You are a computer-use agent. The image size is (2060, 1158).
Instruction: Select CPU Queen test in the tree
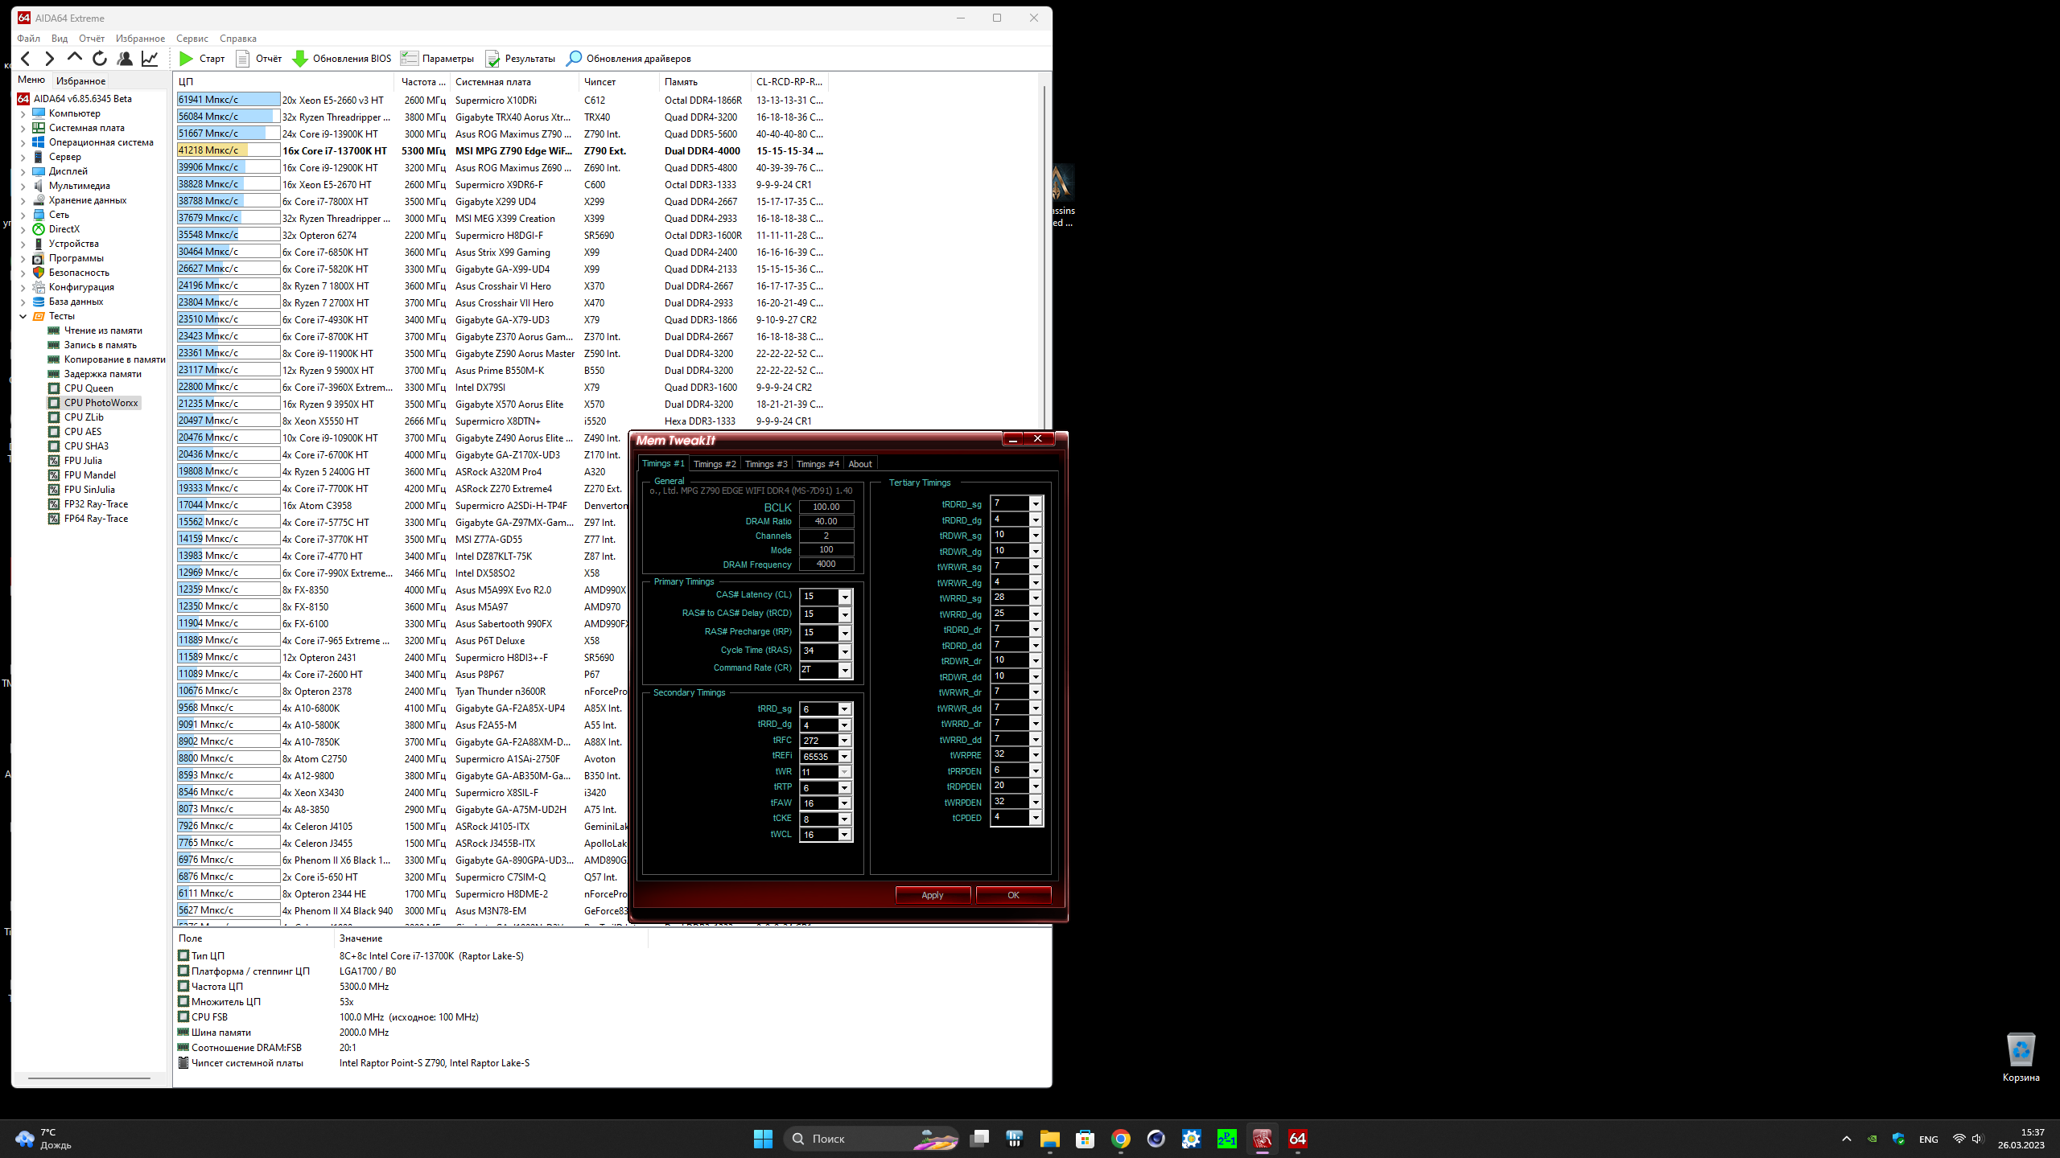click(89, 388)
